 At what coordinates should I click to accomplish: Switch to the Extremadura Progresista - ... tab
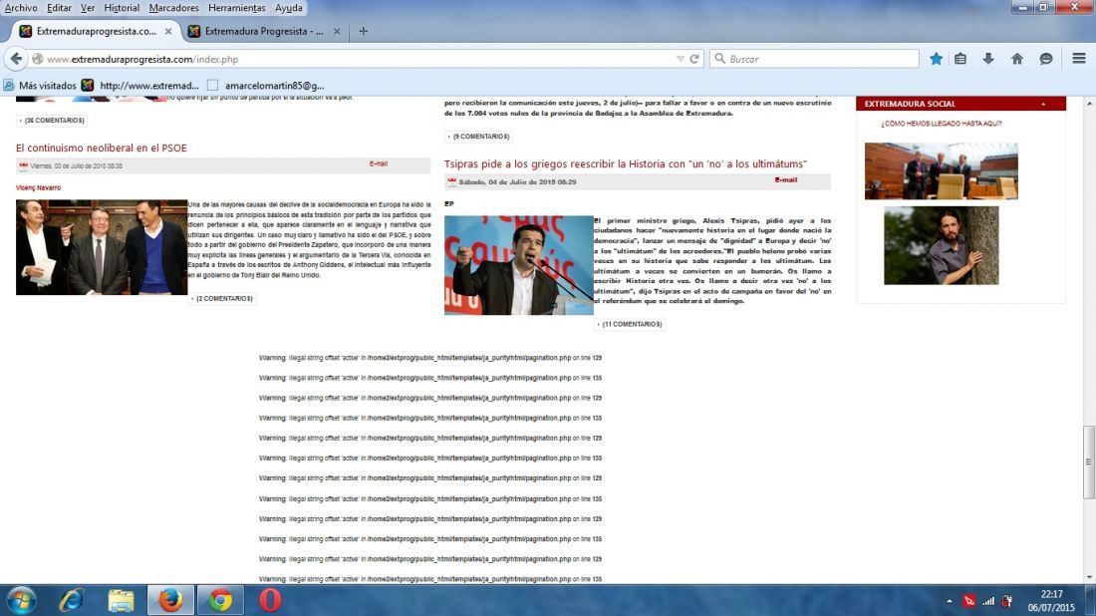click(264, 32)
